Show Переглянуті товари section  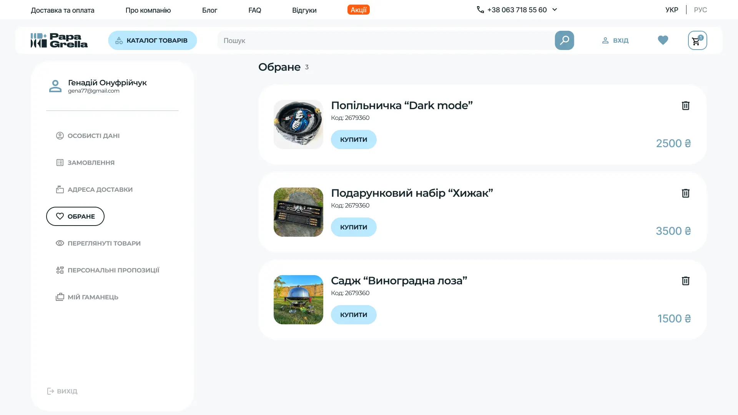point(104,243)
